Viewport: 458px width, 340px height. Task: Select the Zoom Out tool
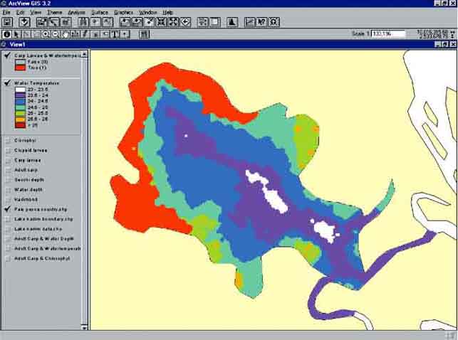(x=56, y=33)
